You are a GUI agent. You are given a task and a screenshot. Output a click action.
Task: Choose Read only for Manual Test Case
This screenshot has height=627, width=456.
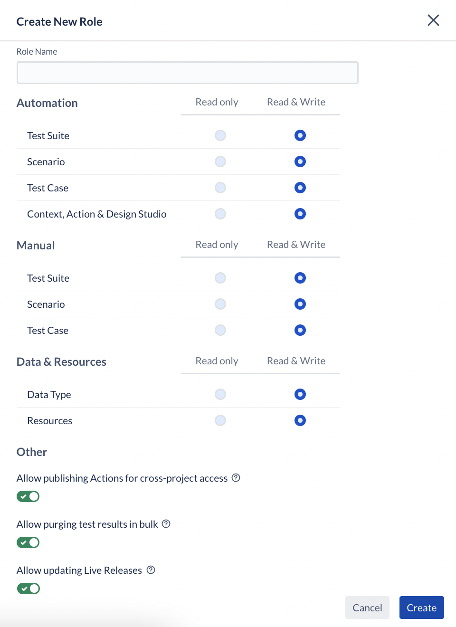pyautogui.click(x=220, y=330)
